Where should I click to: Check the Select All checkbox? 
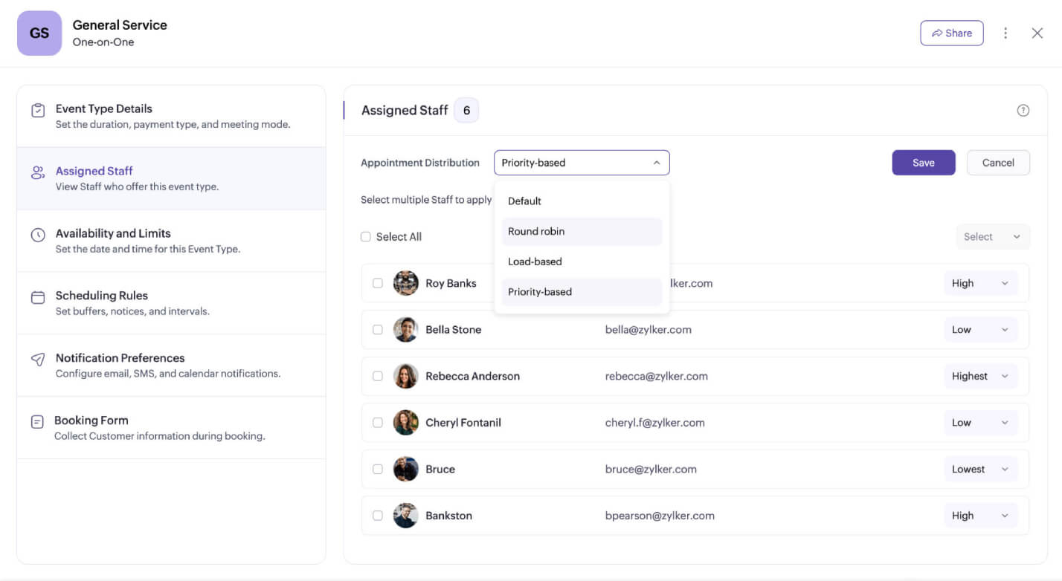coord(366,237)
